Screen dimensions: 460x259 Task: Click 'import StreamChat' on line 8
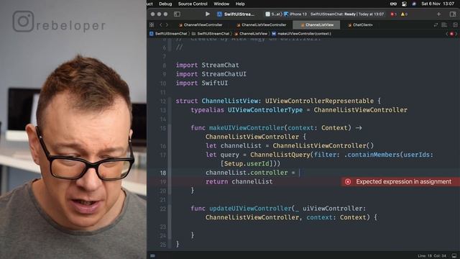tap(208, 65)
